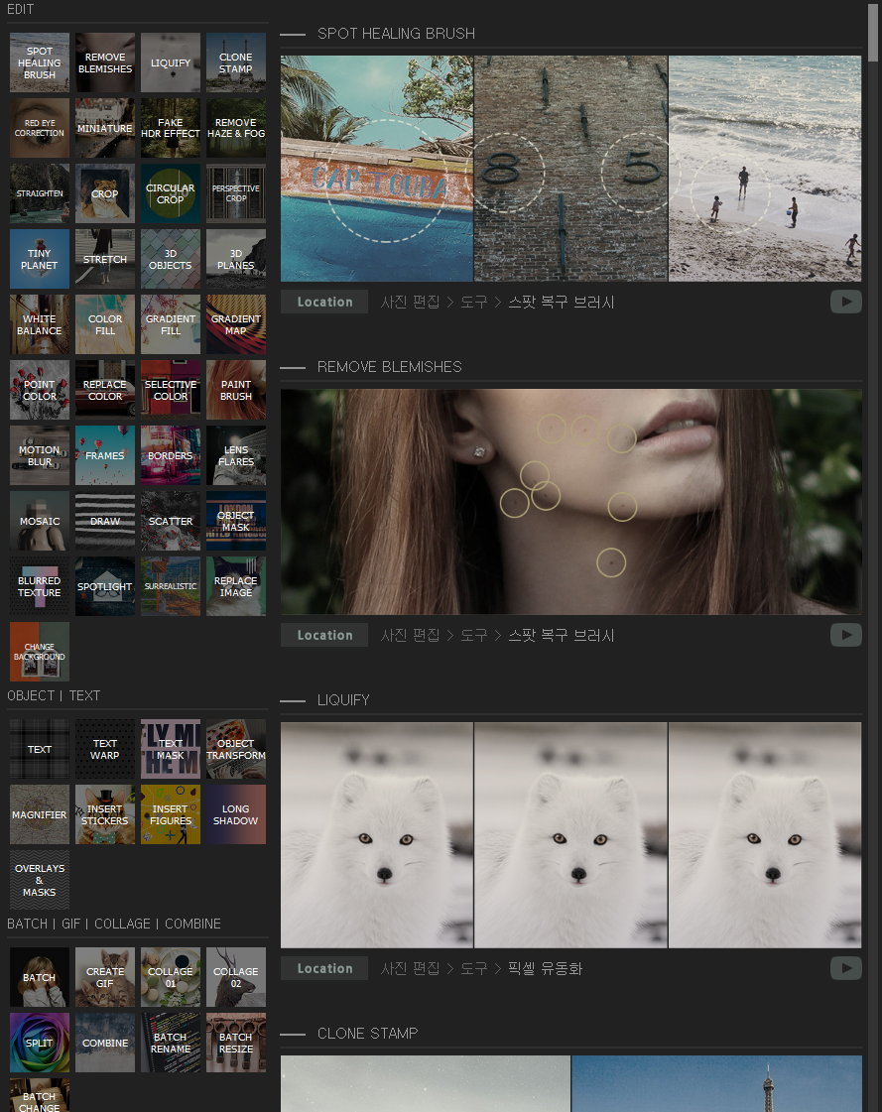Open the Scatter tile
The width and height of the screenshot is (882, 1112).
point(171,521)
